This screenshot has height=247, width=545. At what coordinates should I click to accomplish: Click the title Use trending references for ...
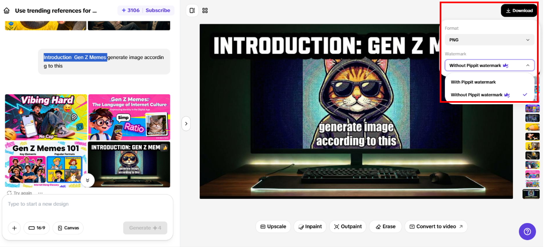[x=56, y=11]
